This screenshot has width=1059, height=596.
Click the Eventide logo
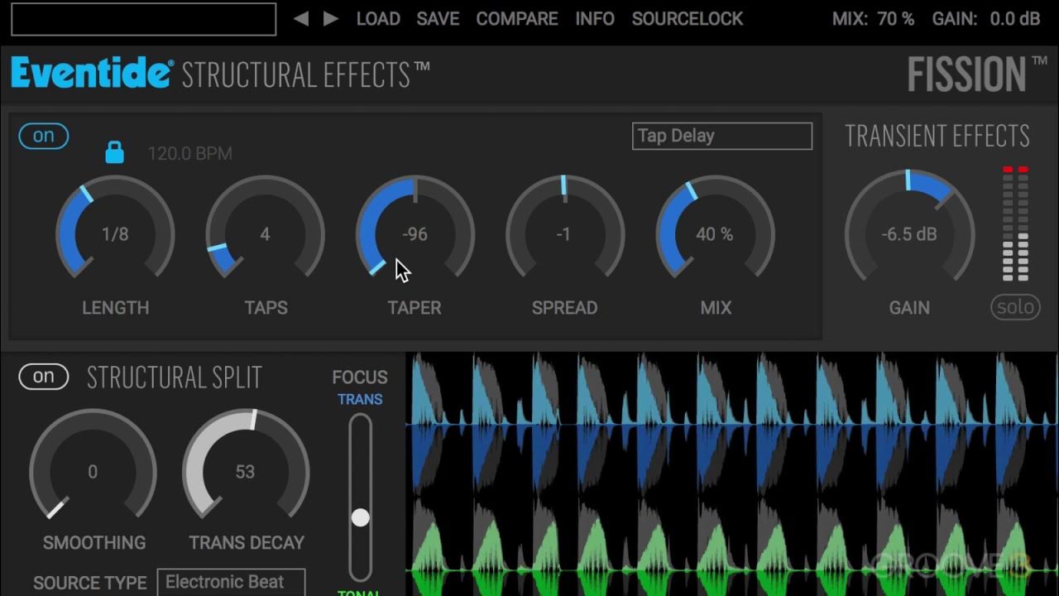92,73
